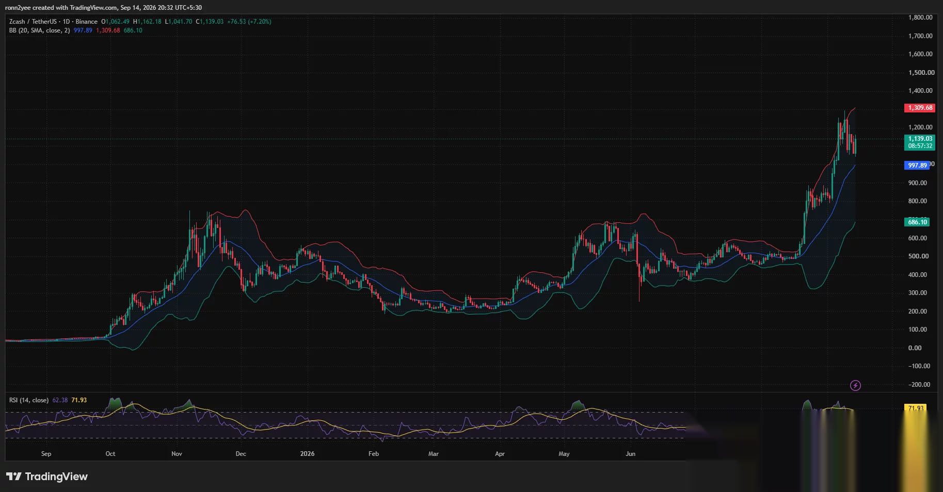This screenshot has height=492, width=943.
Task: Click the RSI average 71.93 in legend
Action: 79,400
